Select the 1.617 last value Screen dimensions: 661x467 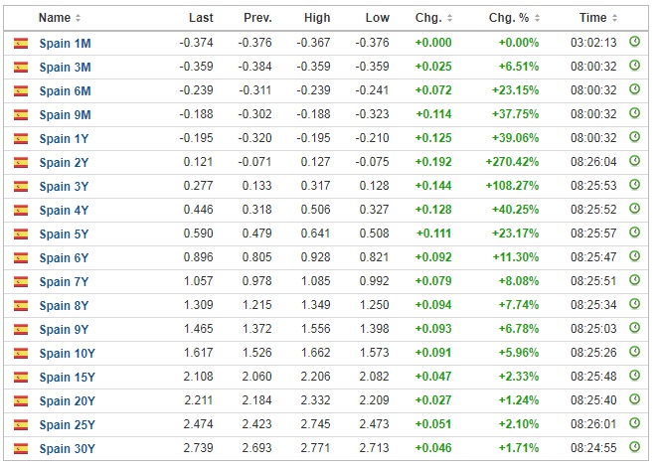(x=199, y=353)
